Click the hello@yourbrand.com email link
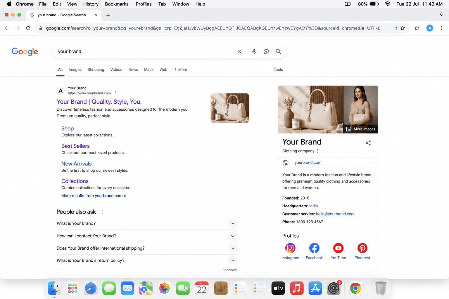Viewport: 449px width, 299px height. pos(335,214)
